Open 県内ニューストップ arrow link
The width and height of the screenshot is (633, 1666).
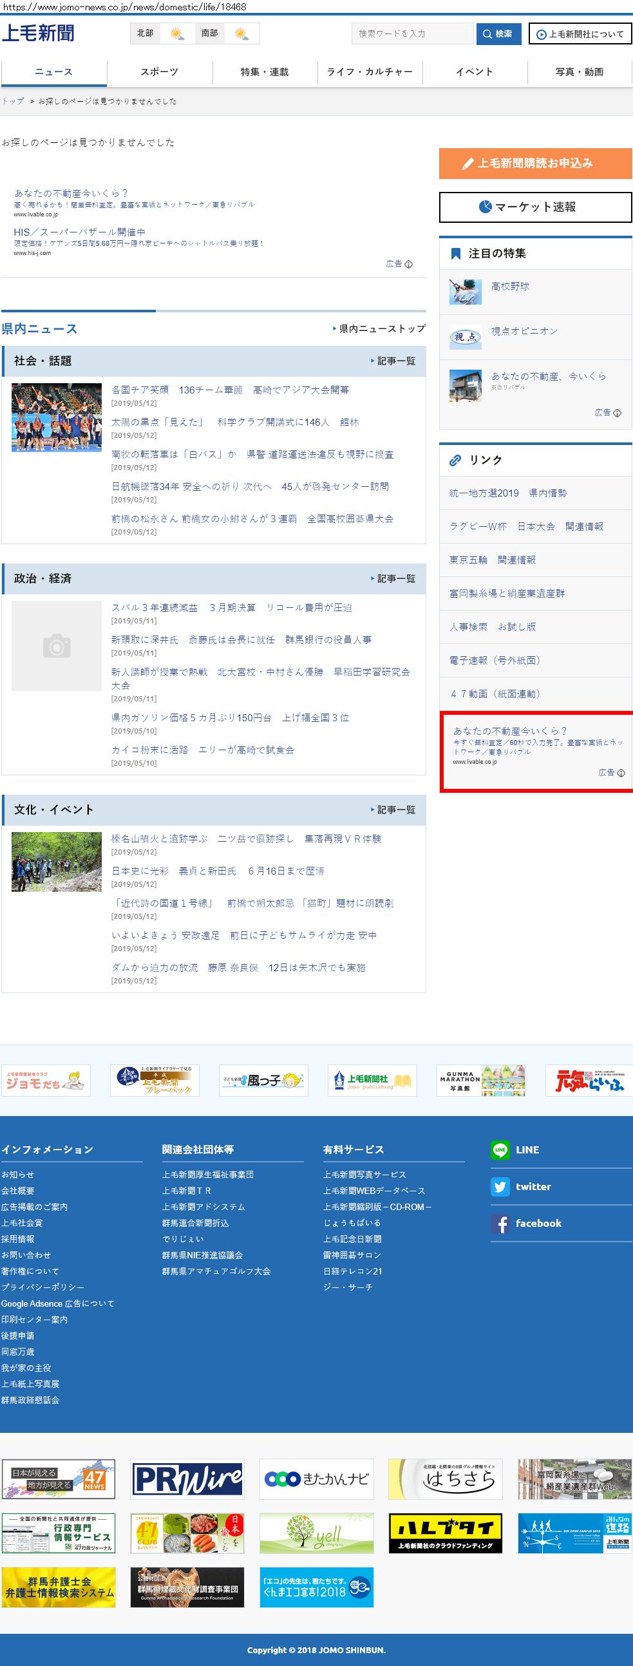[x=379, y=328]
